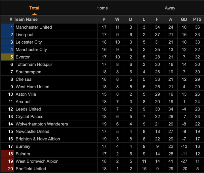The width and height of the screenshot is (204, 173).
Task: Sort by GD column header
Action: point(184,19)
